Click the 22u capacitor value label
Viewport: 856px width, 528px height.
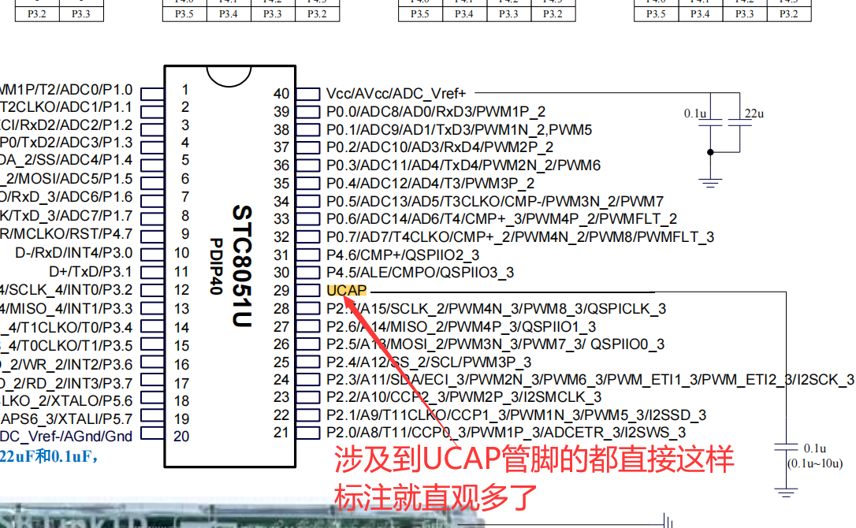coord(754,113)
